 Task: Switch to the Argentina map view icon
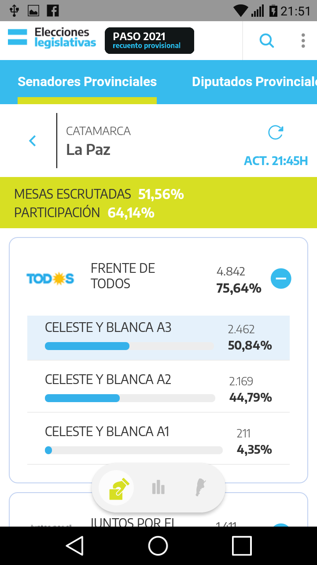point(201,488)
